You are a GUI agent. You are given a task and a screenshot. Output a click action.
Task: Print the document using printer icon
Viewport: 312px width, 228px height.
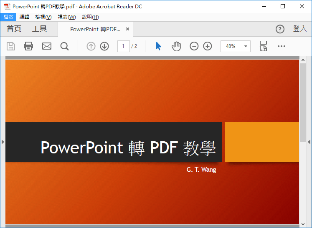pyautogui.click(x=28, y=46)
